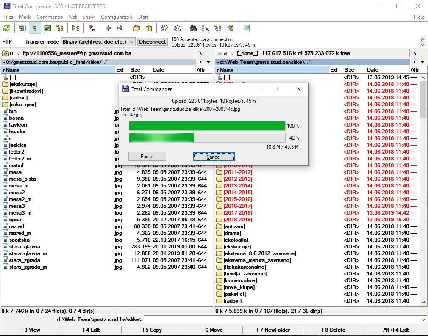Click F8 Delete button

pyautogui.click(x=334, y=330)
